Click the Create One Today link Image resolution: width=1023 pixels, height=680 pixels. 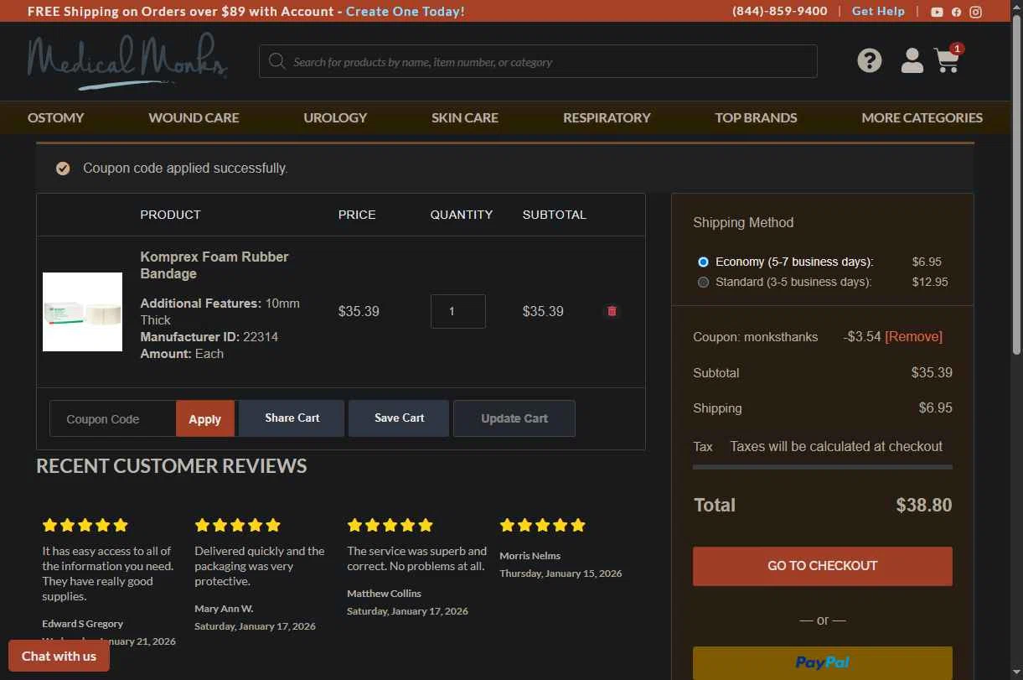[x=405, y=11]
